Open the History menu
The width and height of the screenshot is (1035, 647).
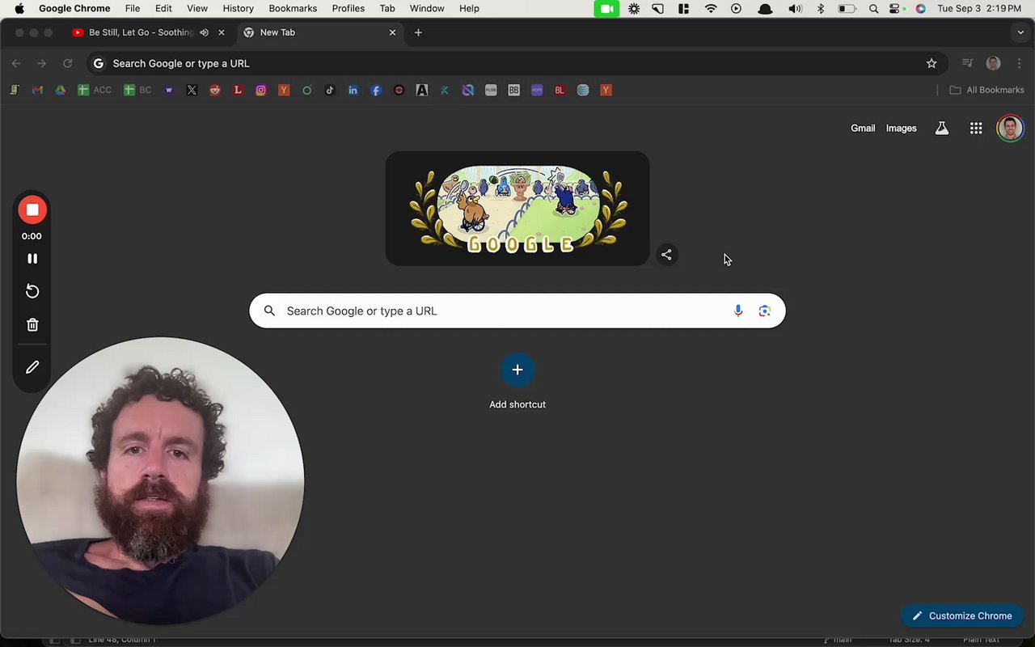pos(238,8)
